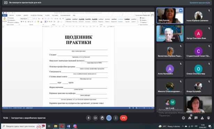Switch to Web Layout view in status bar
Screen dimensions: 214x129
tap(137, 108)
